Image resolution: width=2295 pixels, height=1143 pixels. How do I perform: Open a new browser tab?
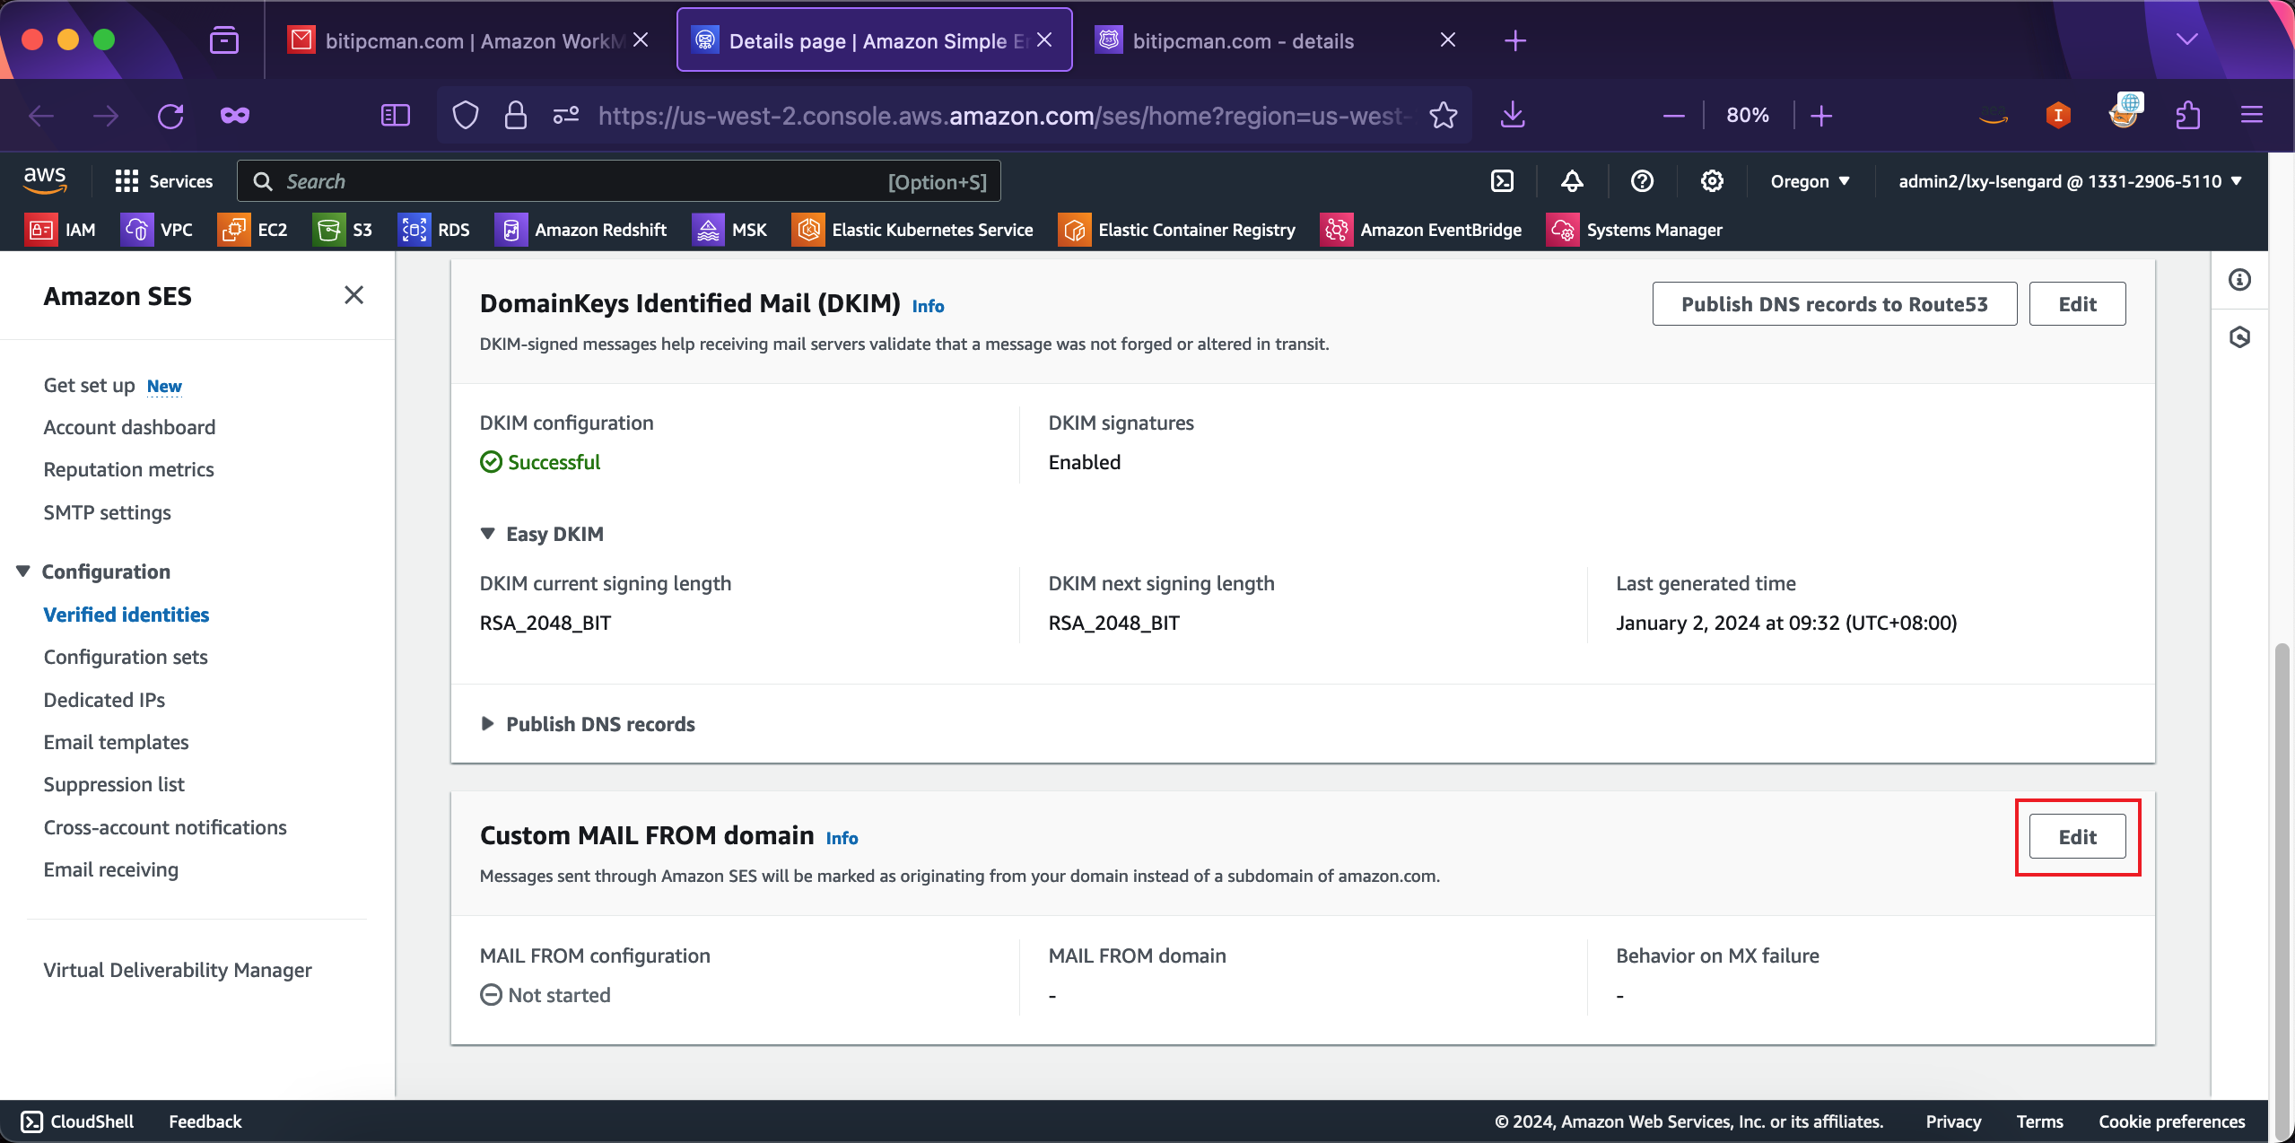click(x=1515, y=40)
